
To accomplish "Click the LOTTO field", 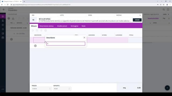I will (x=72, y=15).
